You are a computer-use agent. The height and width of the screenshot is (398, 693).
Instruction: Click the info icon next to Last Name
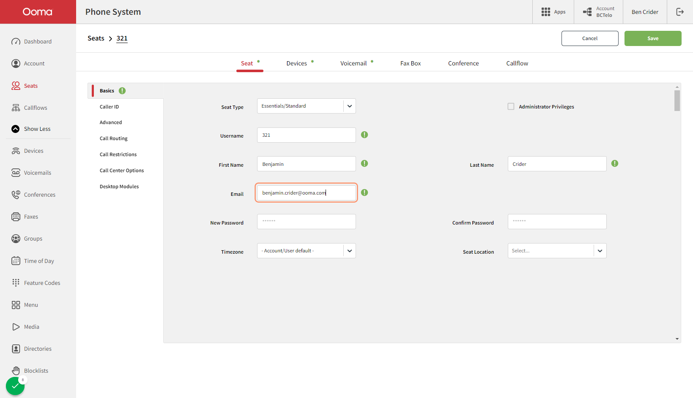(x=615, y=163)
